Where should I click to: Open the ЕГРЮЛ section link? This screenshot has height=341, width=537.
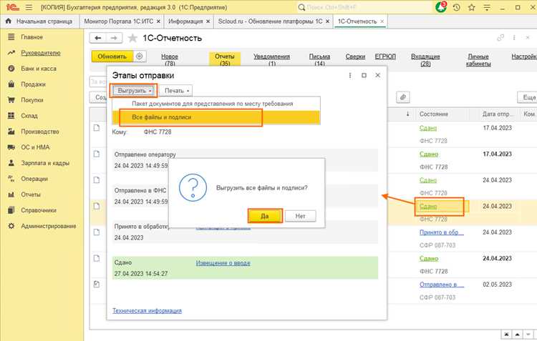pos(385,56)
